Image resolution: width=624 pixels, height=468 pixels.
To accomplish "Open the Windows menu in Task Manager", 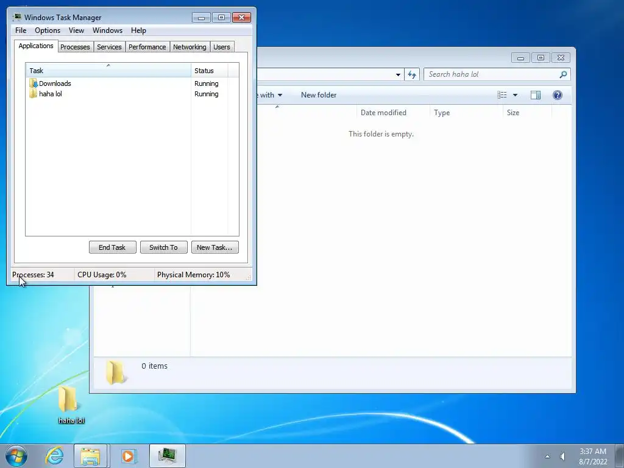I will pyautogui.click(x=107, y=30).
